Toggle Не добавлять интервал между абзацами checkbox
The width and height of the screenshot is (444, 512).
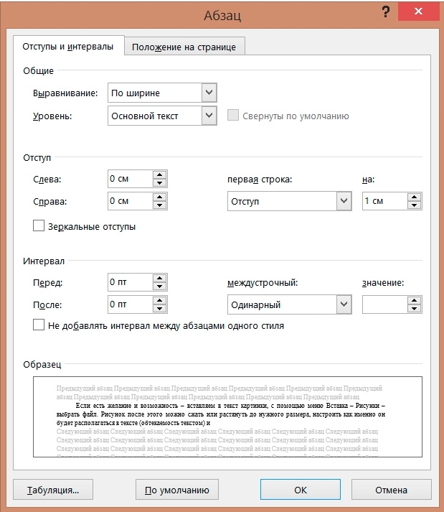coord(39,325)
